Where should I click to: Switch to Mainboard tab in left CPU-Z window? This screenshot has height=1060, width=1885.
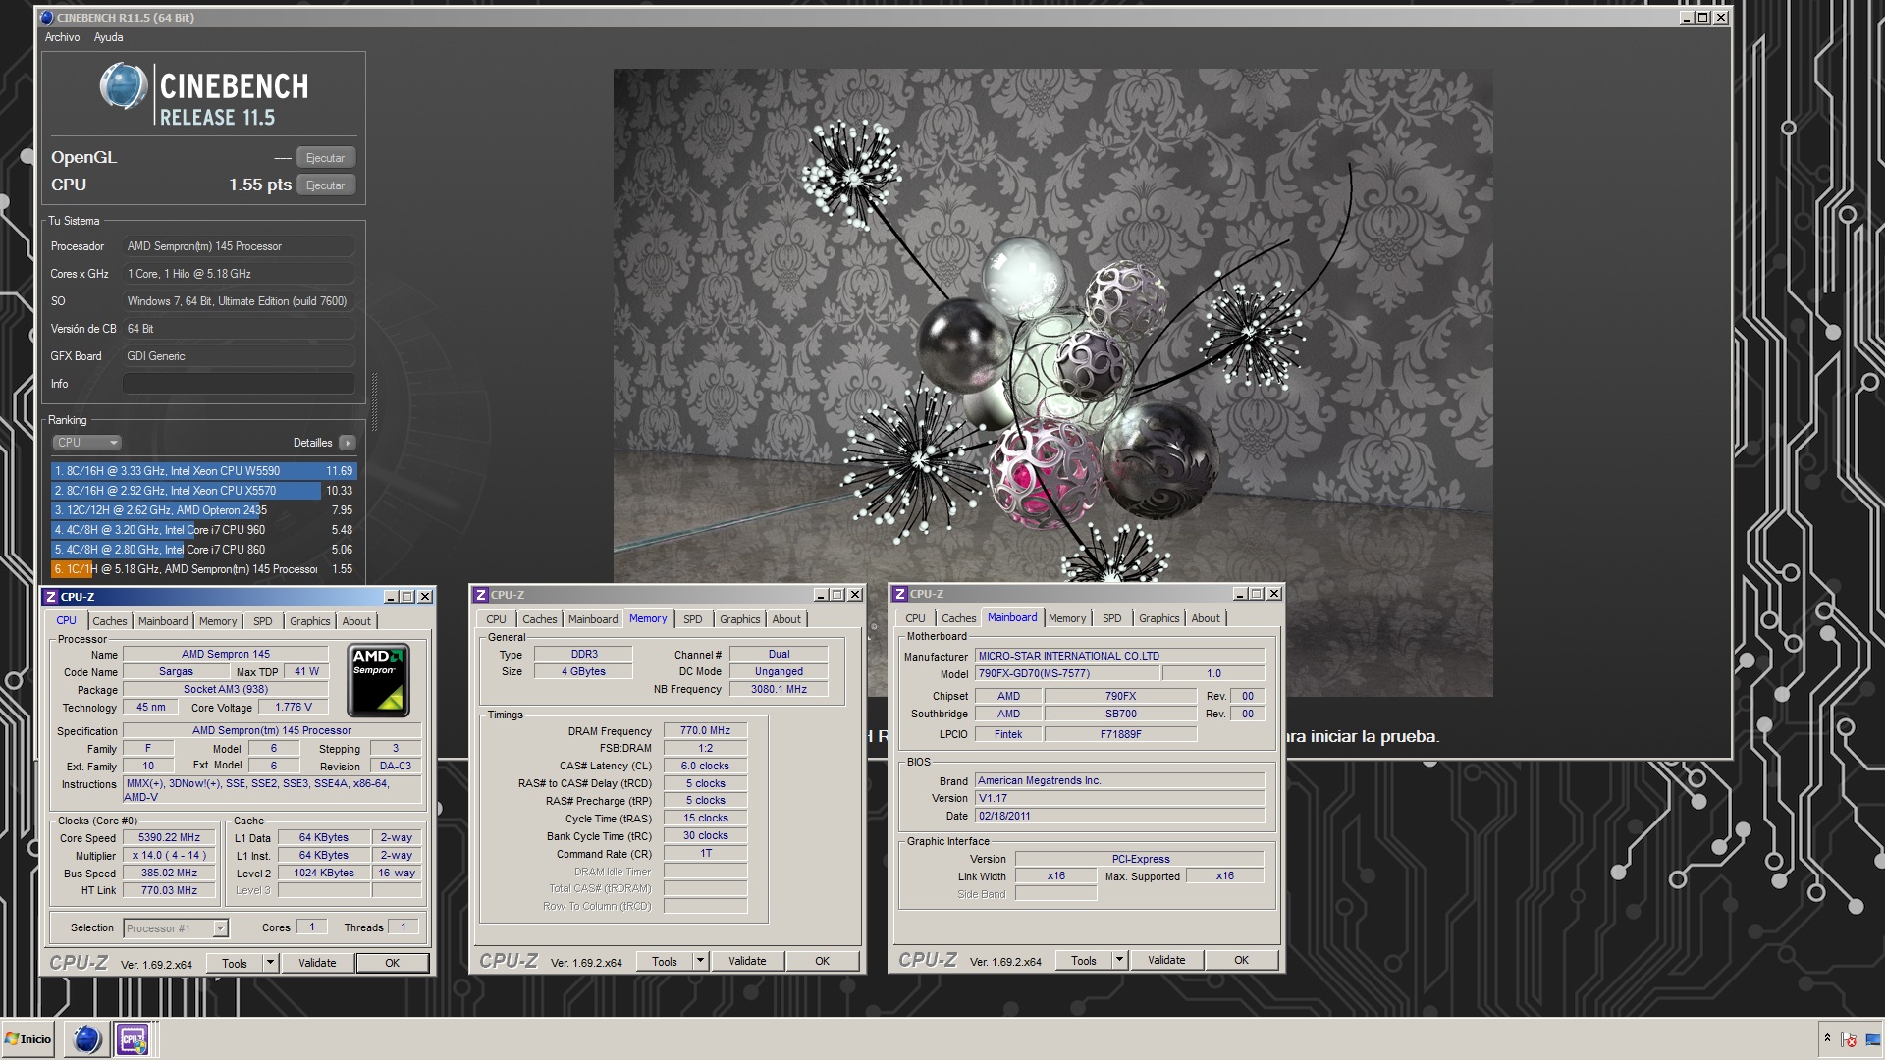tap(163, 621)
